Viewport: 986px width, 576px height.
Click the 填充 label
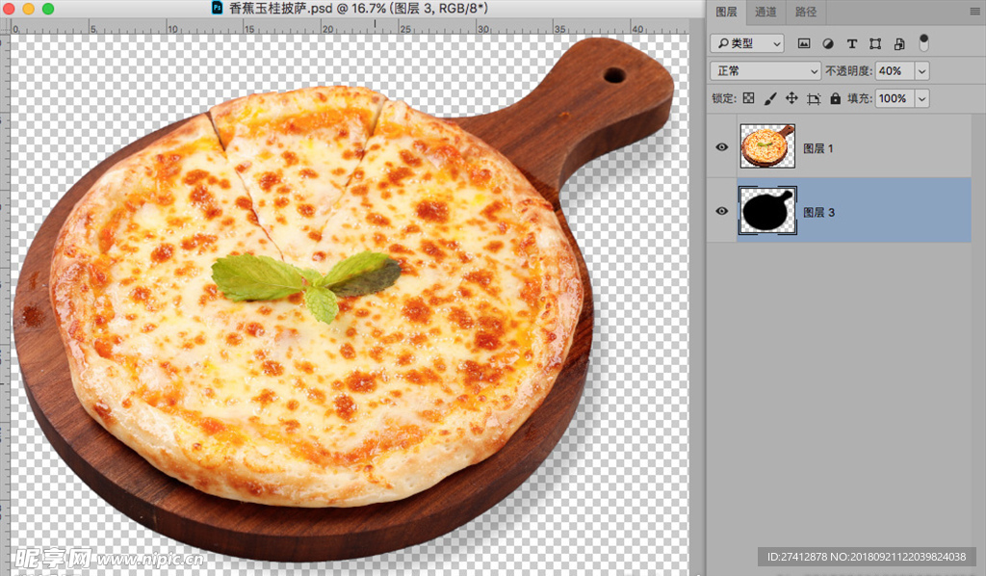point(859,98)
